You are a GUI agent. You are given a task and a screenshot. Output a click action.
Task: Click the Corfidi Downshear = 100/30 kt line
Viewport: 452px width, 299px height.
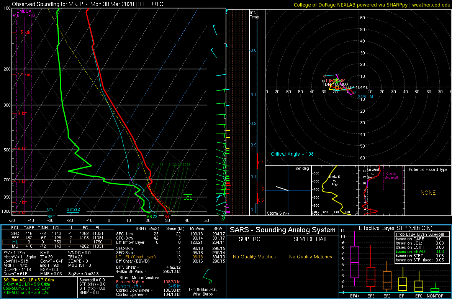tap(149, 290)
